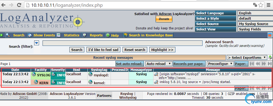Go to previous page with top pager icon
Screen dimensions: 273x106
tap(258, 64)
